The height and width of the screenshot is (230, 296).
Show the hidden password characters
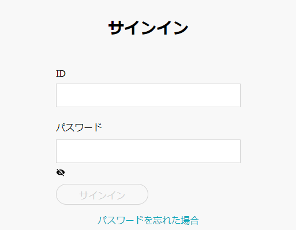pyautogui.click(x=61, y=172)
